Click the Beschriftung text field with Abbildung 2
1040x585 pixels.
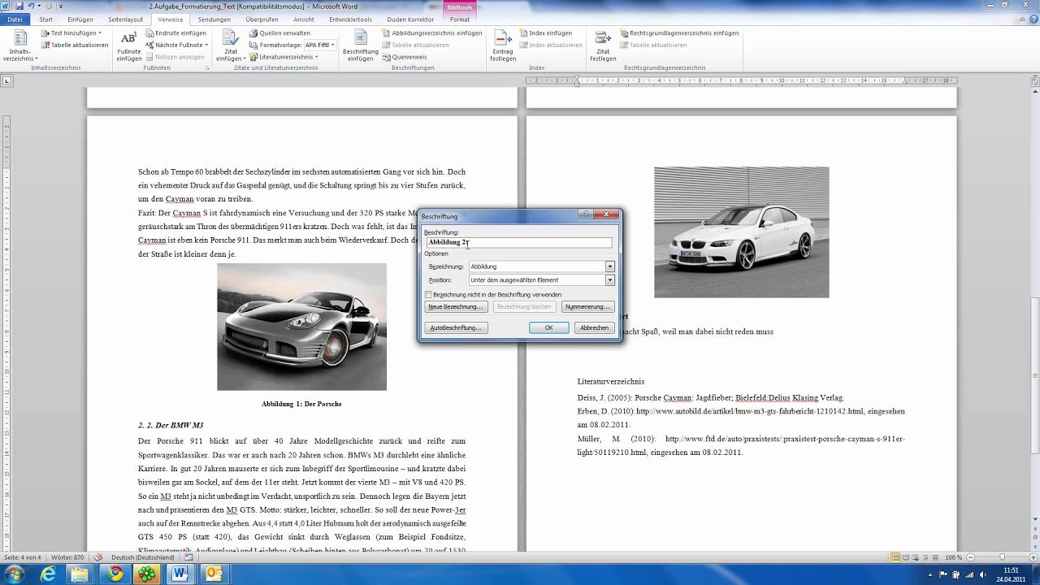518,242
